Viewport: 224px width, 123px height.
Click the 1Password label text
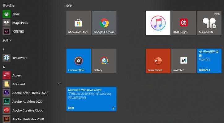coord(20,58)
